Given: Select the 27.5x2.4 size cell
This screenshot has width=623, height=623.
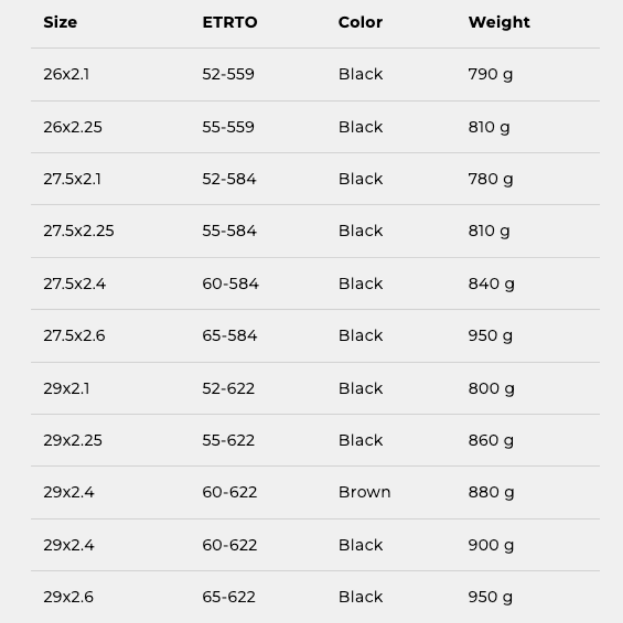Looking at the screenshot, I should (75, 284).
